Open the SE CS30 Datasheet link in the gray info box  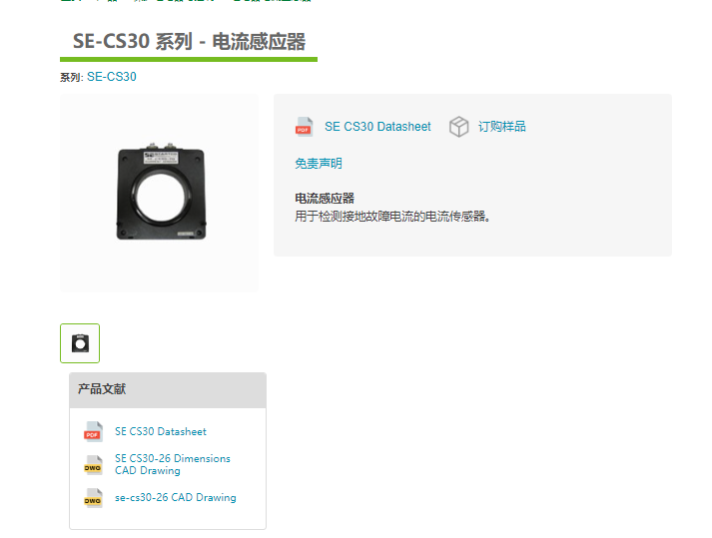pyautogui.click(x=377, y=127)
